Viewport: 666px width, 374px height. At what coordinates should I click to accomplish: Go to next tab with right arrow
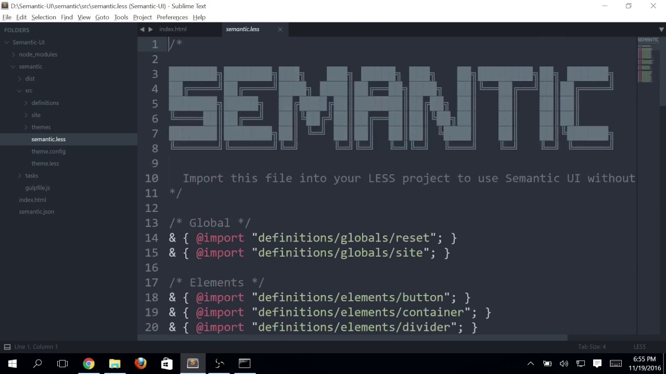click(150, 29)
